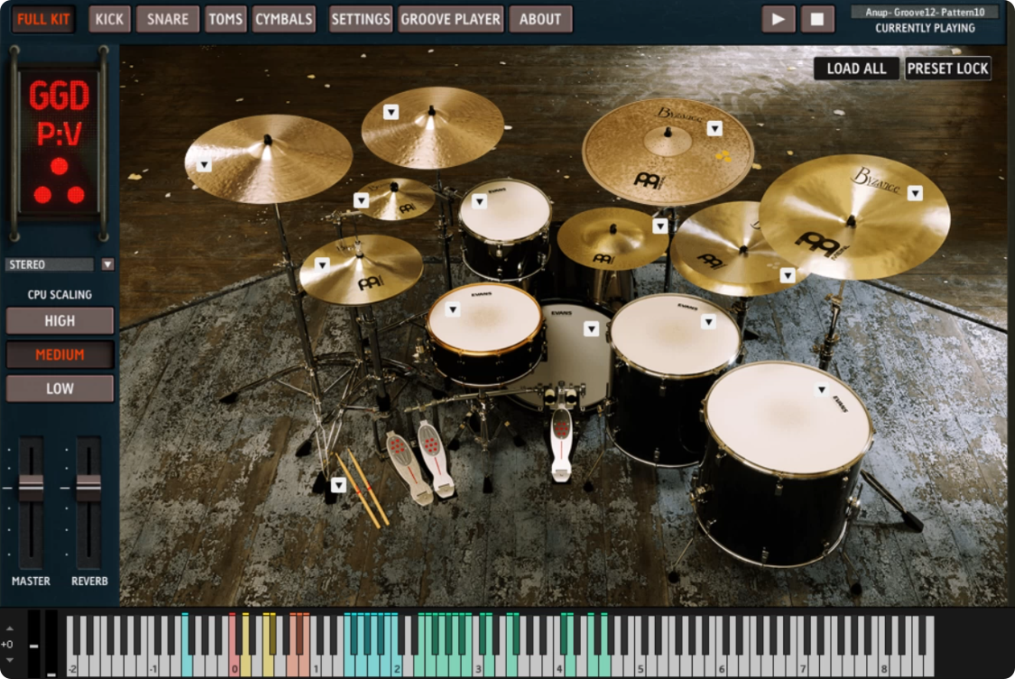
Task: Set CPU scaling to Low
Action: click(x=60, y=389)
